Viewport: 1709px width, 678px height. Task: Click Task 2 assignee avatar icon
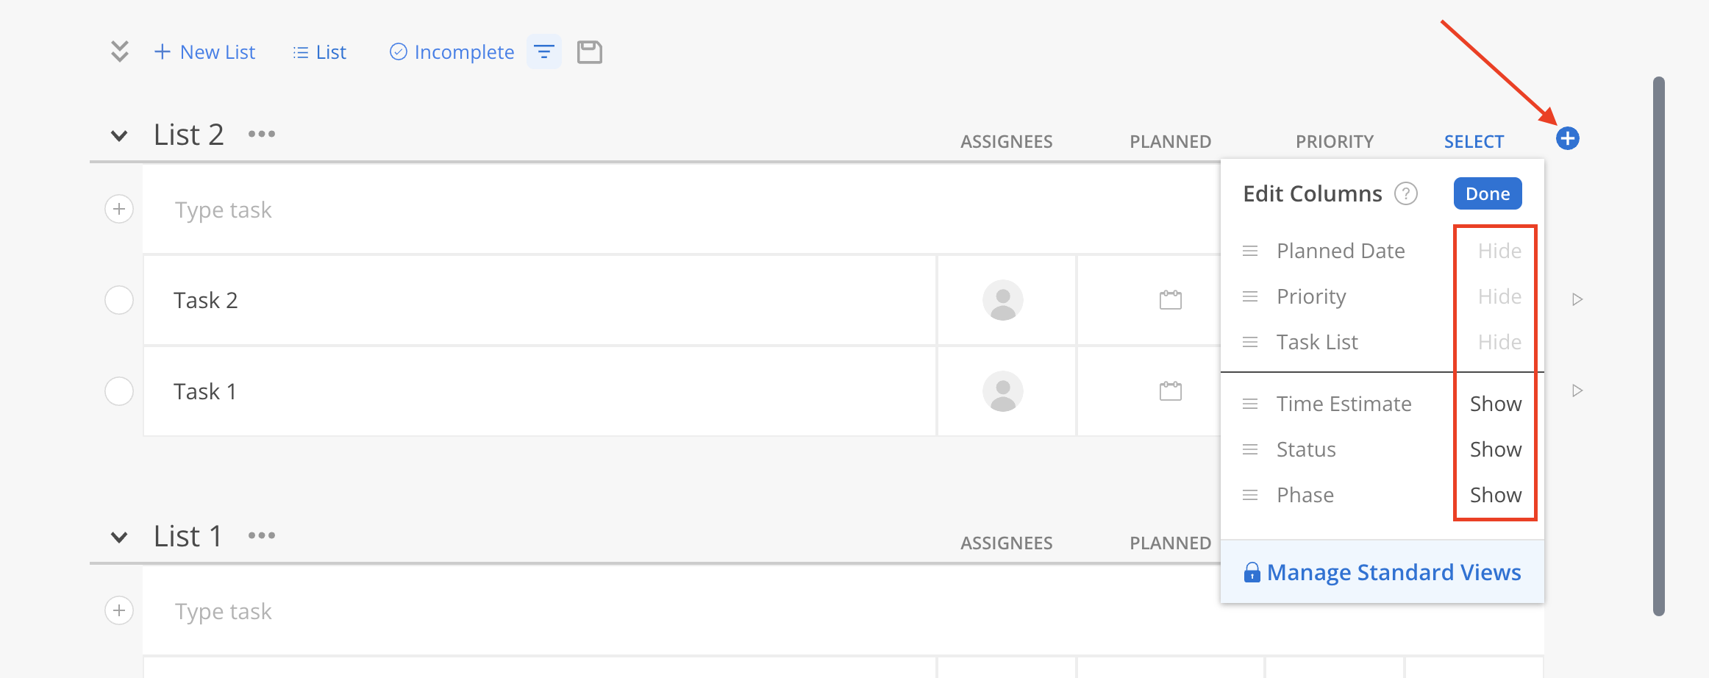(x=1003, y=300)
